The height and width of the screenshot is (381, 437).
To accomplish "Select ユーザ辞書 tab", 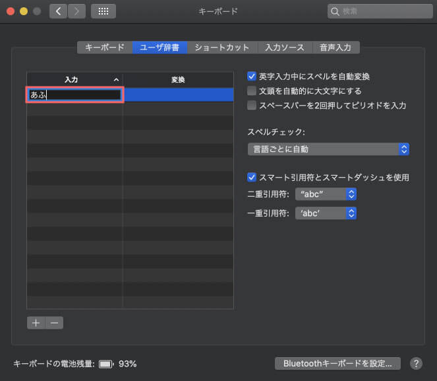I will click(x=160, y=48).
